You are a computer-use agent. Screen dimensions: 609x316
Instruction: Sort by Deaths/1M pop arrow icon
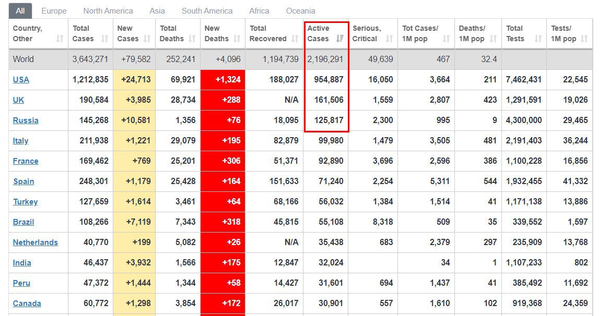coord(493,39)
